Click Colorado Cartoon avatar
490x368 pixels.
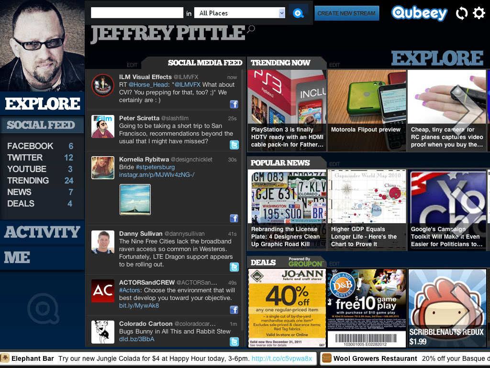pyautogui.click(x=103, y=332)
